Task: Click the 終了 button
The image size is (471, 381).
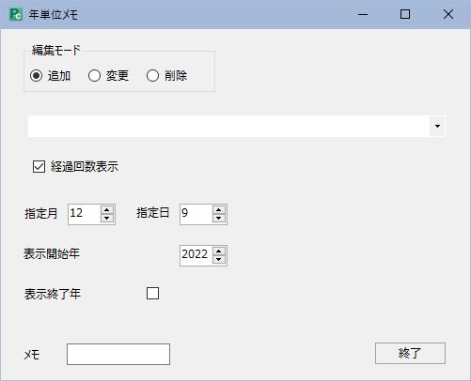Action: click(410, 353)
